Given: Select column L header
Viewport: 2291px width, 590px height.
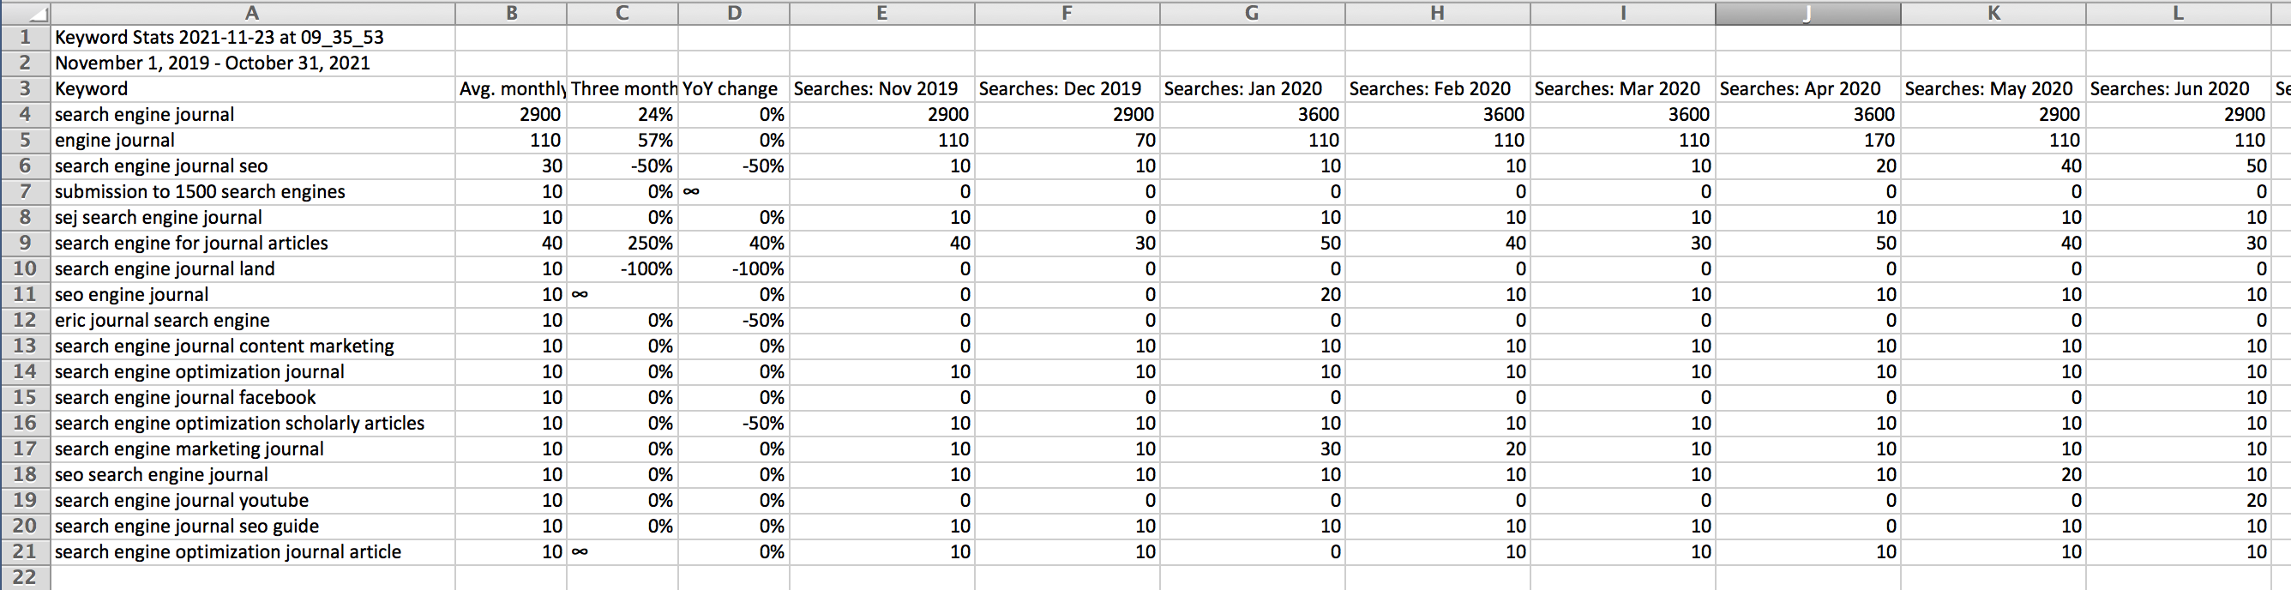Looking at the screenshot, I should [2178, 13].
